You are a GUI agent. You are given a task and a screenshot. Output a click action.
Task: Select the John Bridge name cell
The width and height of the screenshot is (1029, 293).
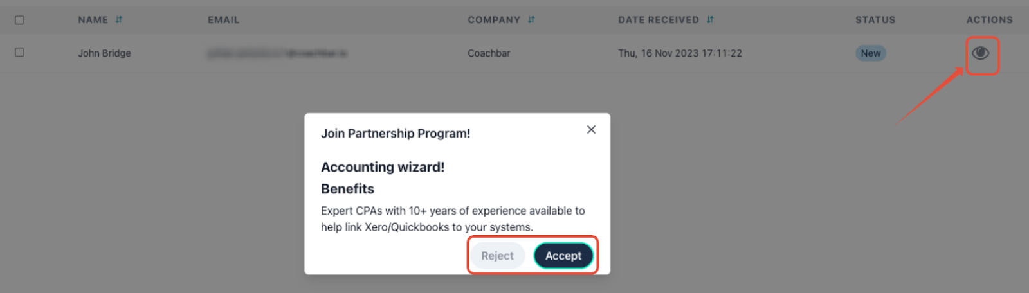point(104,53)
